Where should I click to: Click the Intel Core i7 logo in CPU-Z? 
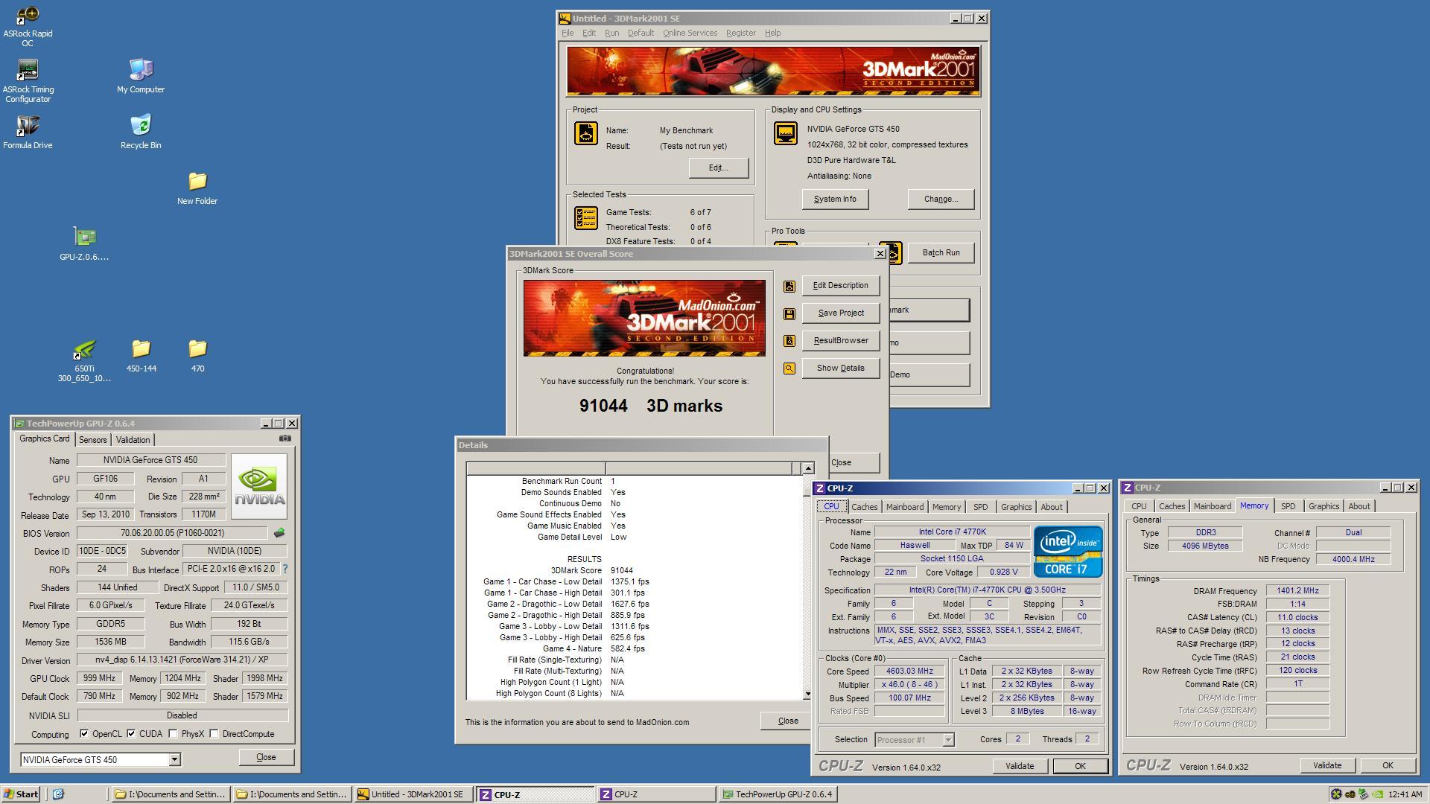[1068, 552]
